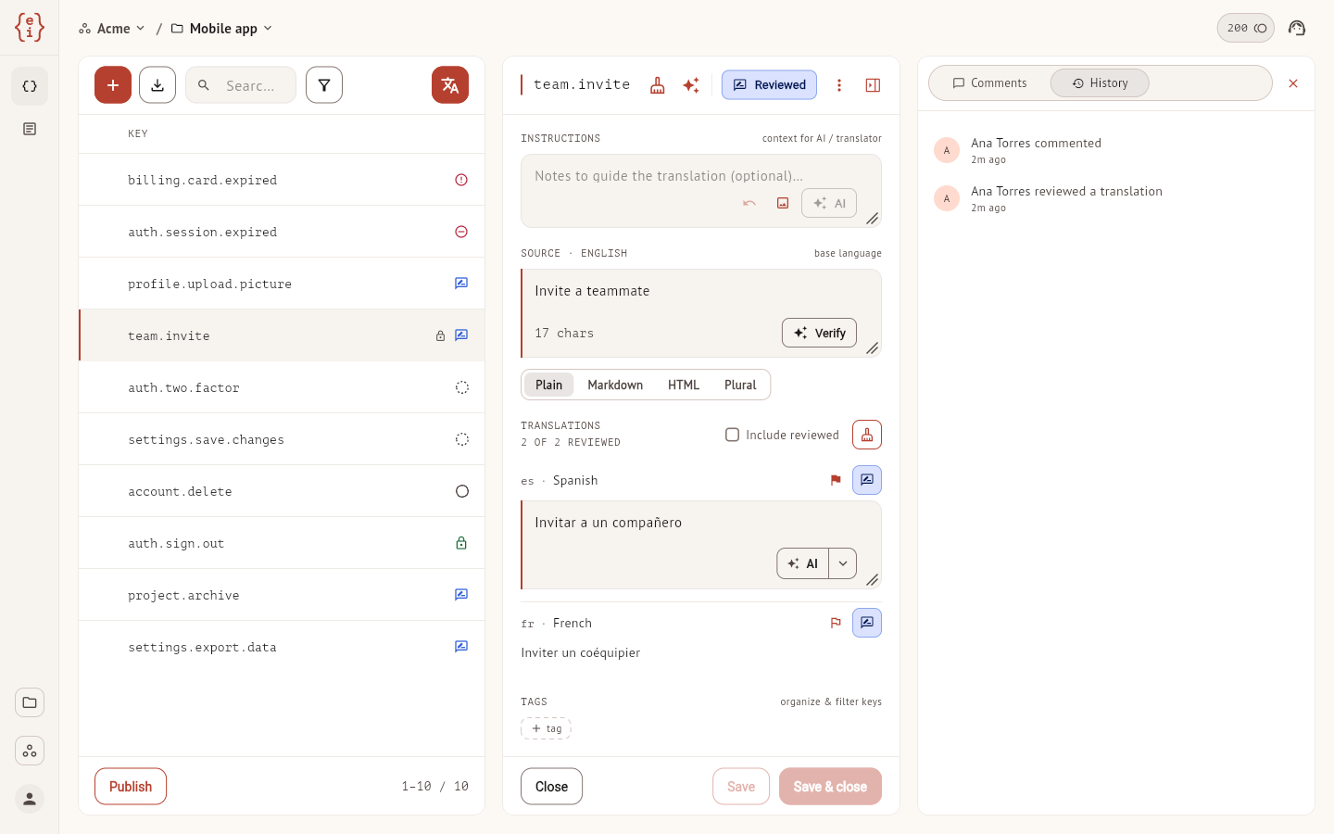Viewport: 1334px width, 834px height.
Task: Expand the Acme organization dropdown
Action: 112,29
